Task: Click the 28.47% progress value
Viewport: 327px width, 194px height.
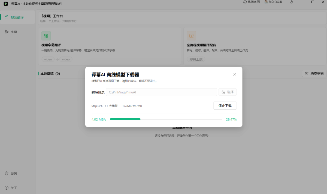Action: coord(231,119)
